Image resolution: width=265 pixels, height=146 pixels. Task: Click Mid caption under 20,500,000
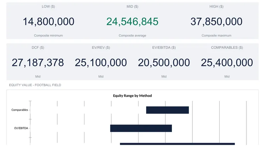click(164, 77)
